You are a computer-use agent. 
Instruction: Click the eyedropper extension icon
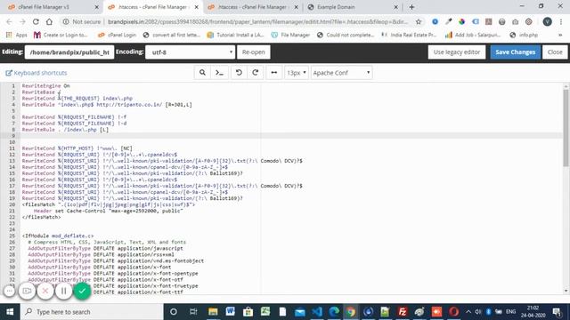click(x=448, y=21)
